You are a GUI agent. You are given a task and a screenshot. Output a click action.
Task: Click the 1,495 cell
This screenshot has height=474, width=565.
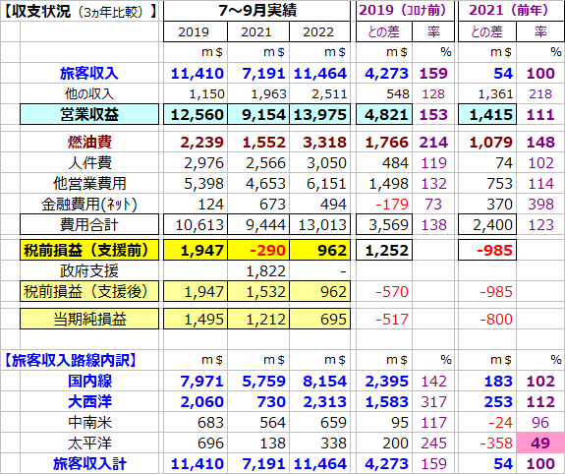coord(196,319)
